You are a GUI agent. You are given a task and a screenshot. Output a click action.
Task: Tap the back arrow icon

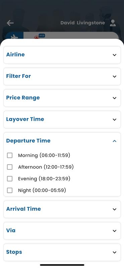point(10,23)
